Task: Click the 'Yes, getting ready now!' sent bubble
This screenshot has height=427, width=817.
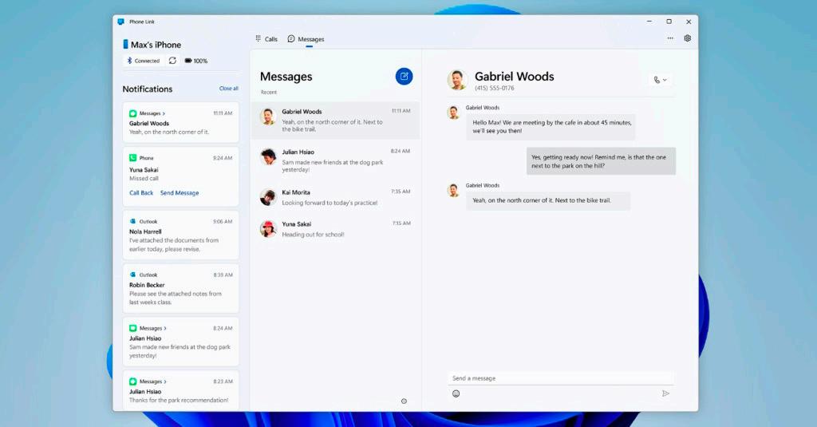Action: click(601, 161)
